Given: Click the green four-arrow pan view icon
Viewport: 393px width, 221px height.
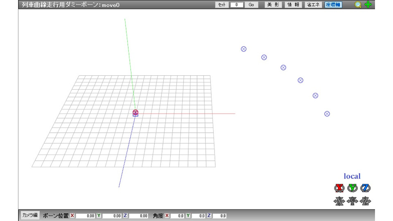Looking at the screenshot, I should [x=368, y=5].
